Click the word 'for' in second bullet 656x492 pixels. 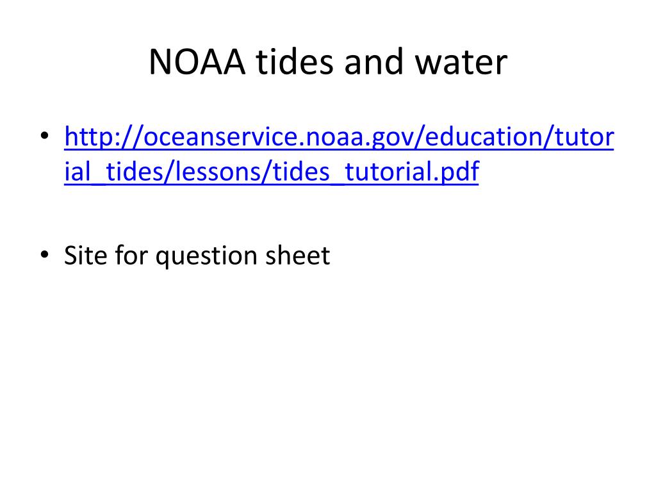[x=131, y=255]
